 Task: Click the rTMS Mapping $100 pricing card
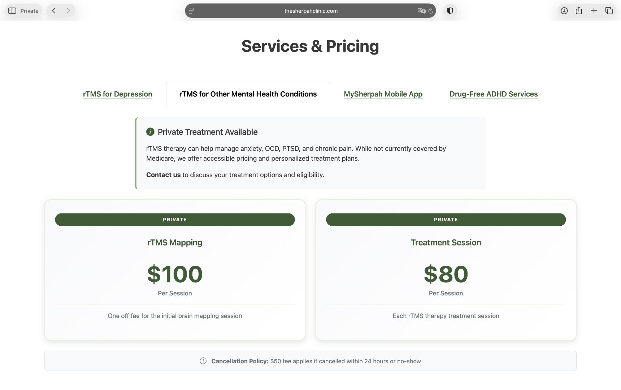(175, 270)
